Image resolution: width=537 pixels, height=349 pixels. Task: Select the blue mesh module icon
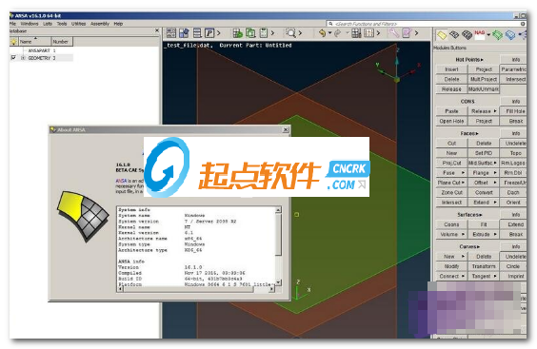pos(510,34)
